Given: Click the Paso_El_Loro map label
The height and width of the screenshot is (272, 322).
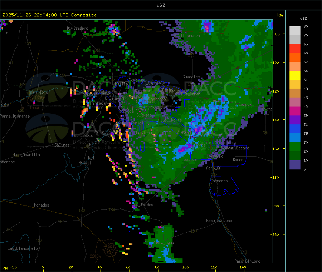Looking at the screenshot, I should point(247,261).
